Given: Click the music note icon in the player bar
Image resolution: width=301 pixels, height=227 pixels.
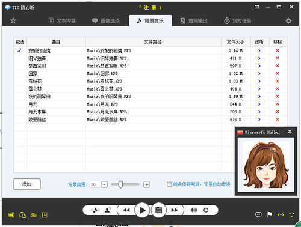Looking at the screenshot, I should tap(95, 210).
